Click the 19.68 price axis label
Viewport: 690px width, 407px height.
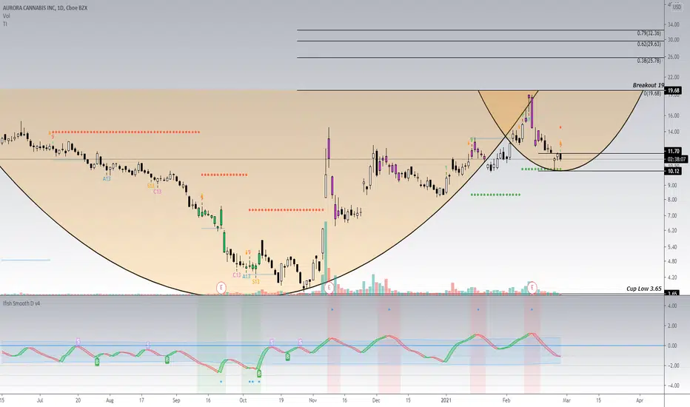coord(674,90)
